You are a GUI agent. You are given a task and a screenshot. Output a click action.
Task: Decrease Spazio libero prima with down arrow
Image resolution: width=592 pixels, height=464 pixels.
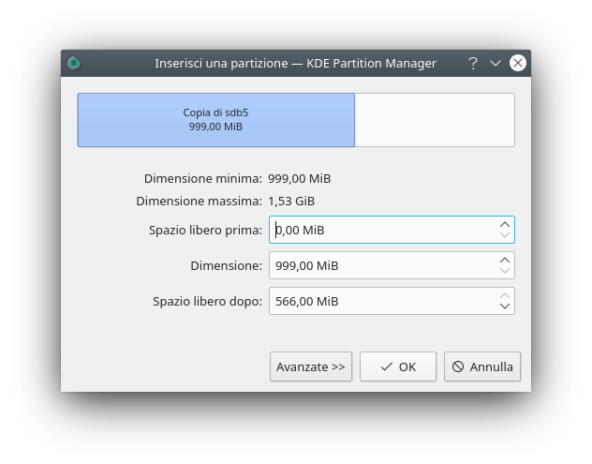(505, 235)
